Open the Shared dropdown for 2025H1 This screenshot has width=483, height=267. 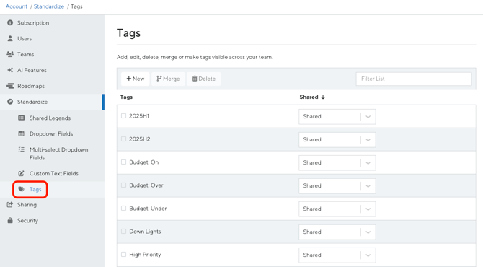[337, 117]
